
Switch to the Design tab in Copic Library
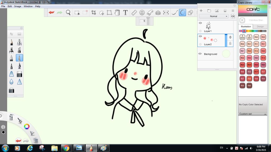pyautogui.click(x=260, y=27)
